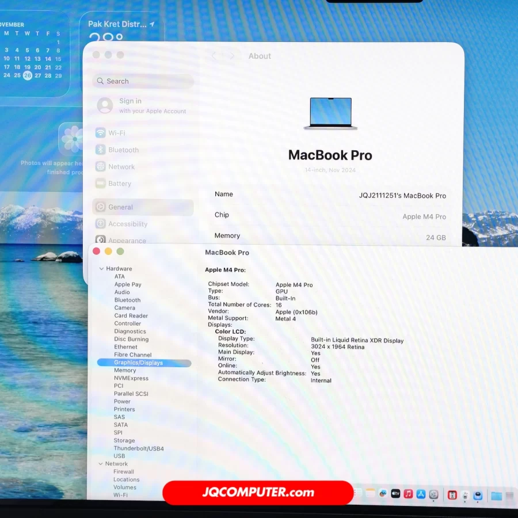This screenshot has height=518, width=518.
Task: Click the Search field in System Settings
Action: tap(143, 81)
